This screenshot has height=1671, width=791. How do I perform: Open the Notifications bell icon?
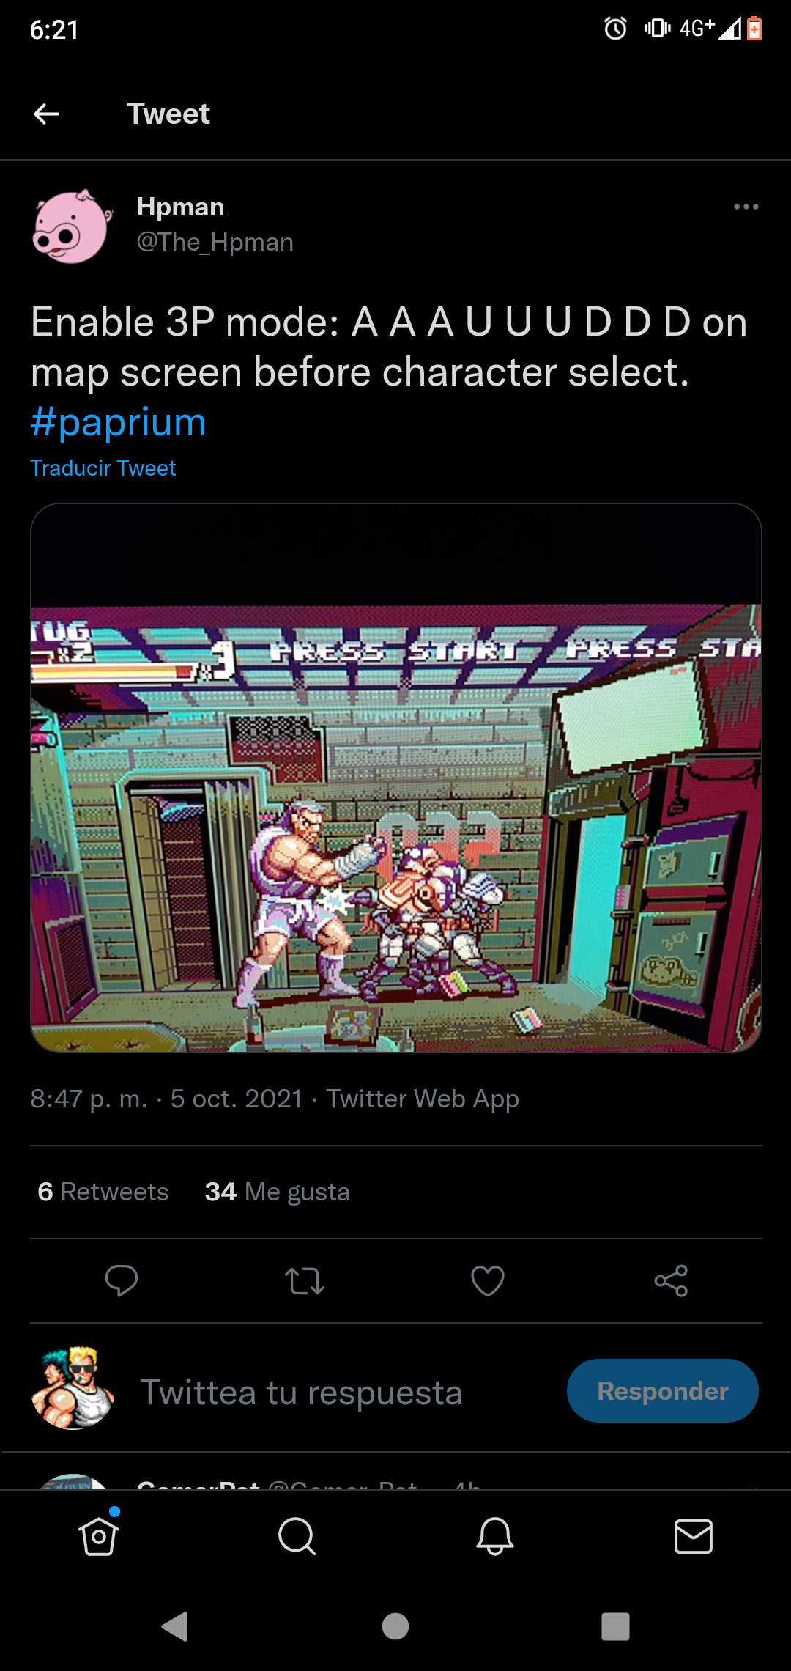(495, 1535)
